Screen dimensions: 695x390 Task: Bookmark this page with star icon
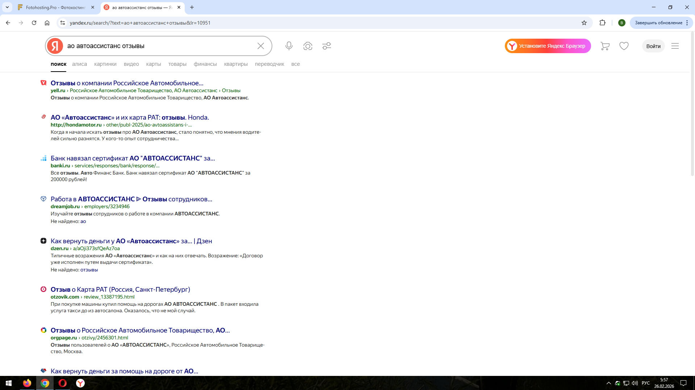[x=584, y=23]
